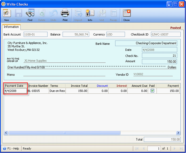
Task: Click the Bank Name field
Action: (146, 43)
